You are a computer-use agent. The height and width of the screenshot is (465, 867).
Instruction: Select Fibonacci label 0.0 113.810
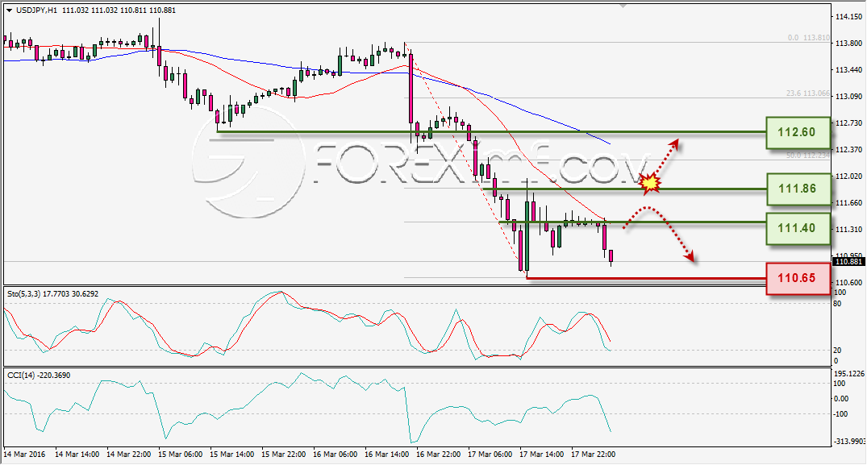[x=808, y=38]
